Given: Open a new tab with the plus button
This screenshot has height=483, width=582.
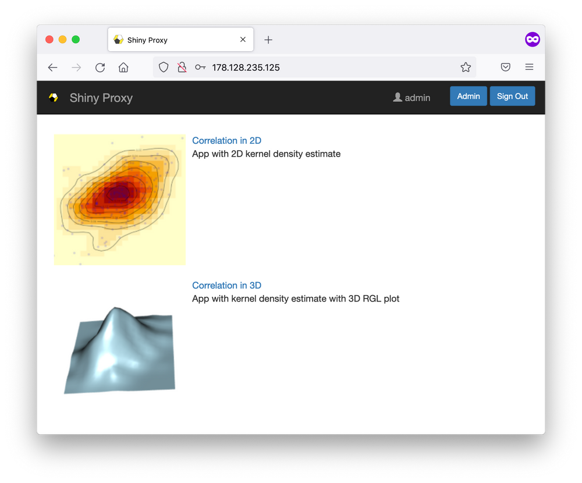Looking at the screenshot, I should pyautogui.click(x=268, y=40).
